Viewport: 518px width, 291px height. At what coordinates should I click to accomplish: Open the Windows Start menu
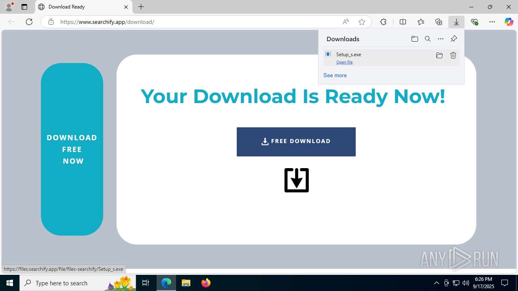coord(10,283)
